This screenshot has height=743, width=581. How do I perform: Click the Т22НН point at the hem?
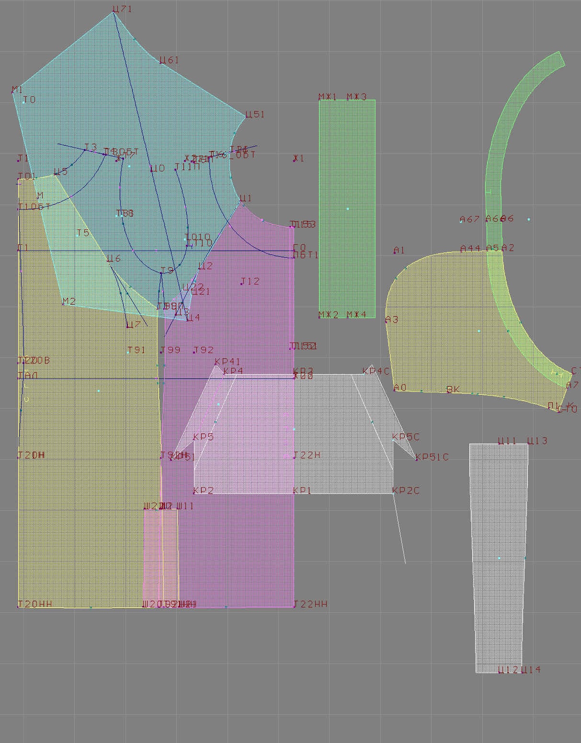coord(294,607)
